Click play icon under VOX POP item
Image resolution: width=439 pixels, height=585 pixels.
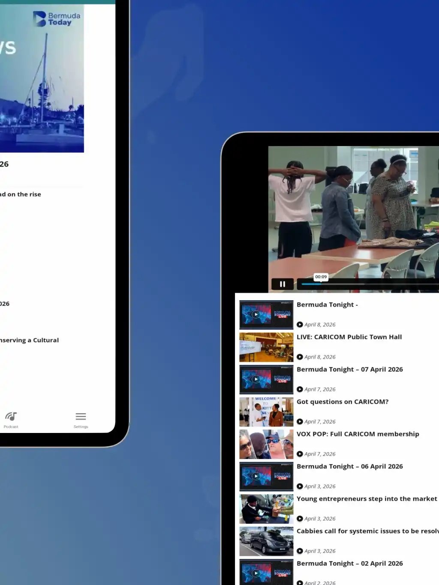[x=300, y=454]
